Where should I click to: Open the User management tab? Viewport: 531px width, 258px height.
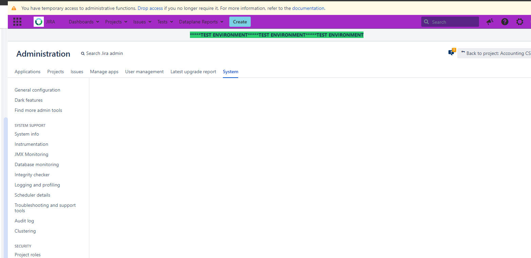144,72
